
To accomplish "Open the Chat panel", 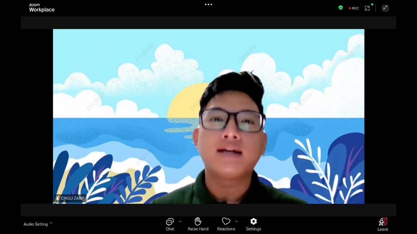I will 170,224.
